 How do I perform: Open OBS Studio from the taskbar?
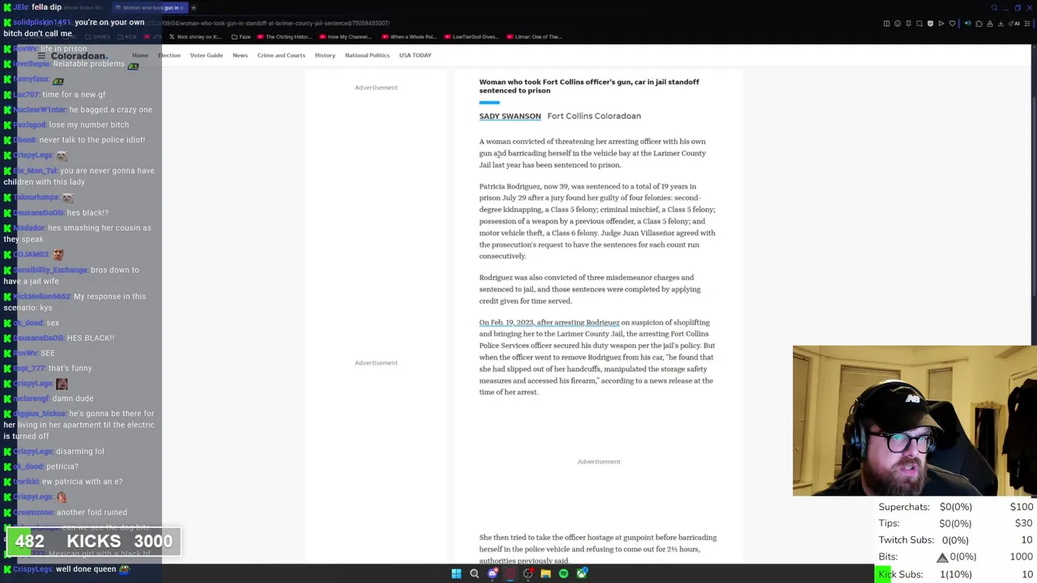click(528, 573)
